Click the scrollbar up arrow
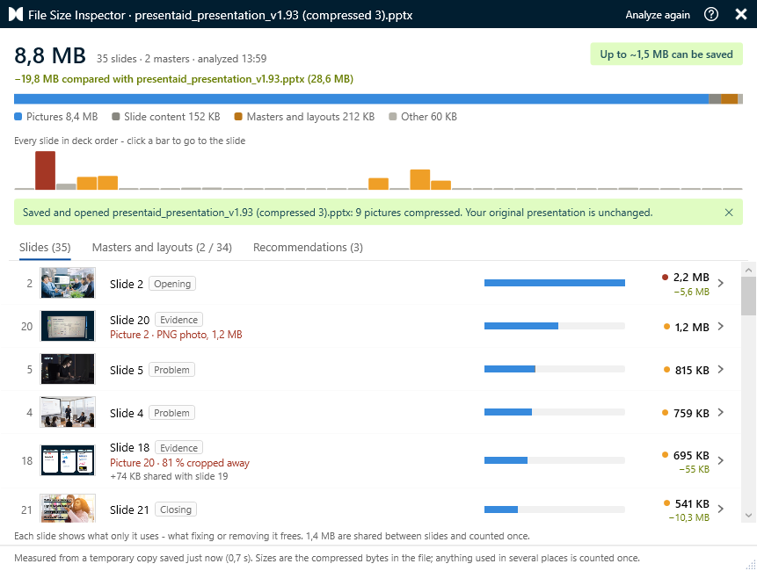 [749, 270]
